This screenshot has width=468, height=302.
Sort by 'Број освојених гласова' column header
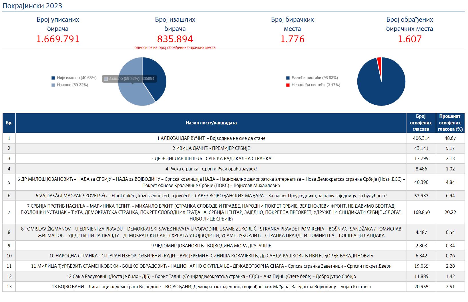[x=421, y=123]
